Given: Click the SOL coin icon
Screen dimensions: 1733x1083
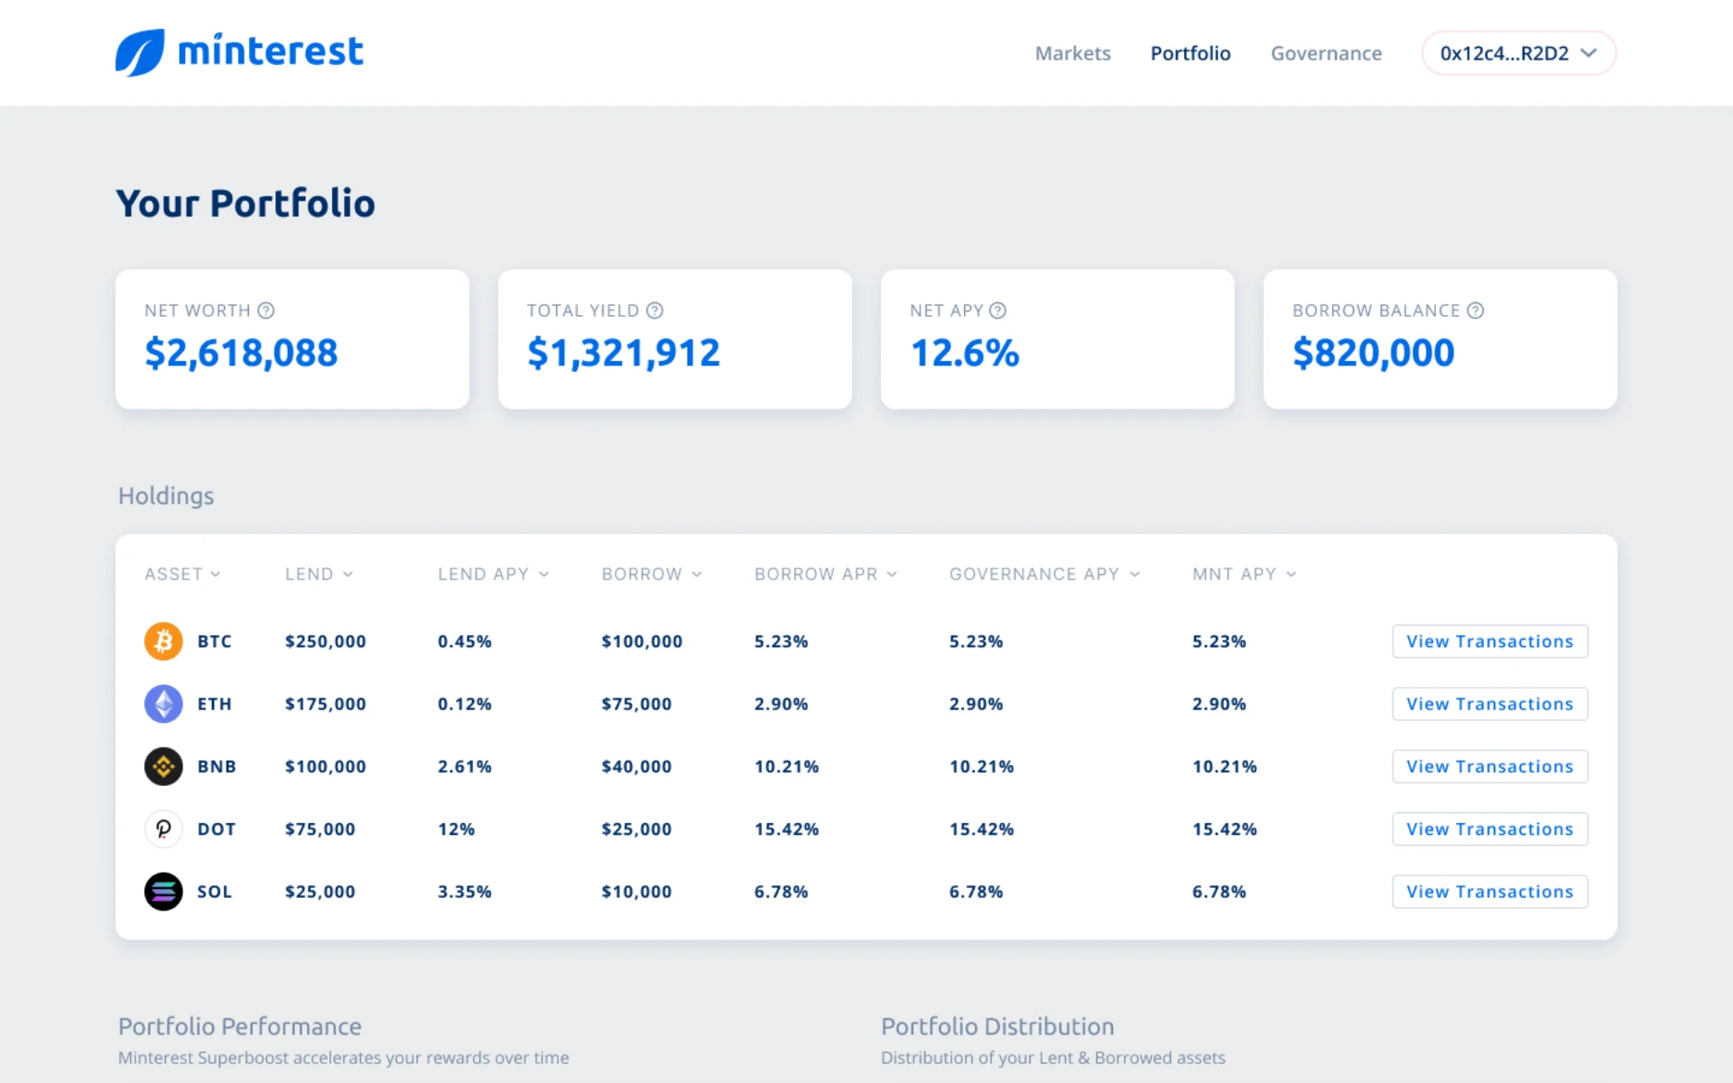Looking at the screenshot, I should (163, 892).
